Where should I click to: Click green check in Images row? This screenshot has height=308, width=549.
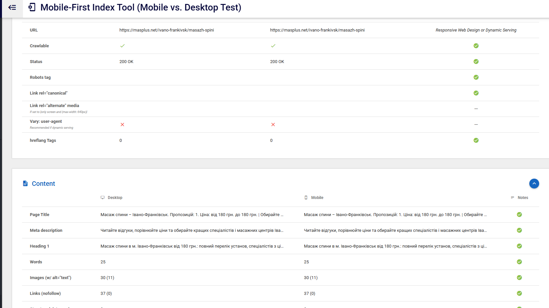[x=519, y=277]
